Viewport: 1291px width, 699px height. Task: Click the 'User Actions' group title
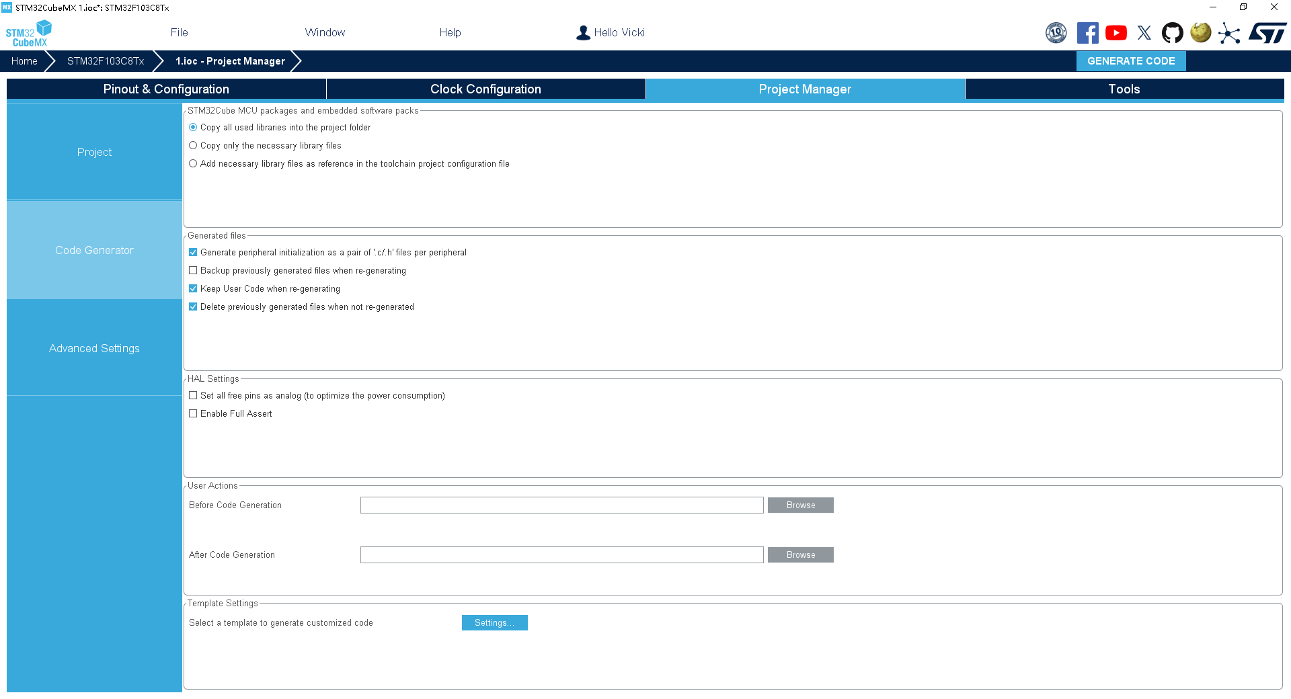(x=212, y=485)
